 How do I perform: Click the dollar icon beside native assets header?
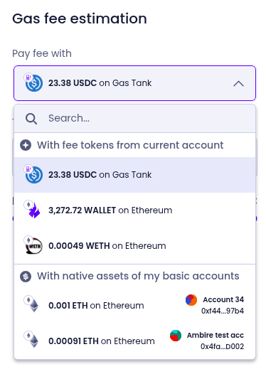[x=26, y=277]
